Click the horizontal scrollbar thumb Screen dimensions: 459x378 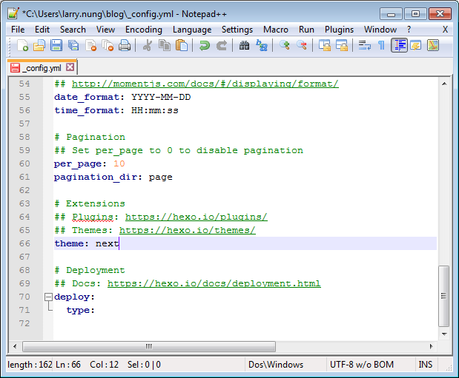pos(149,346)
